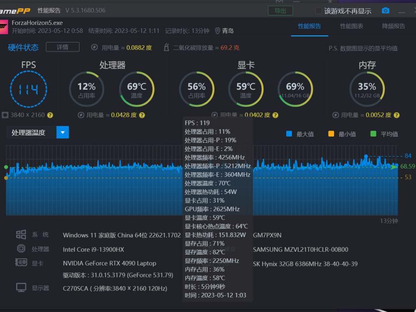
Task: Click the VRAM 69% 11.04/16 GB gauge
Action: [x=295, y=89]
